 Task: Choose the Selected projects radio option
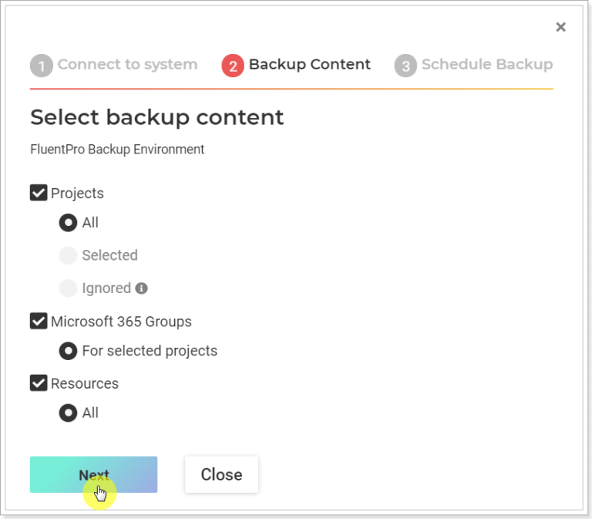point(69,255)
